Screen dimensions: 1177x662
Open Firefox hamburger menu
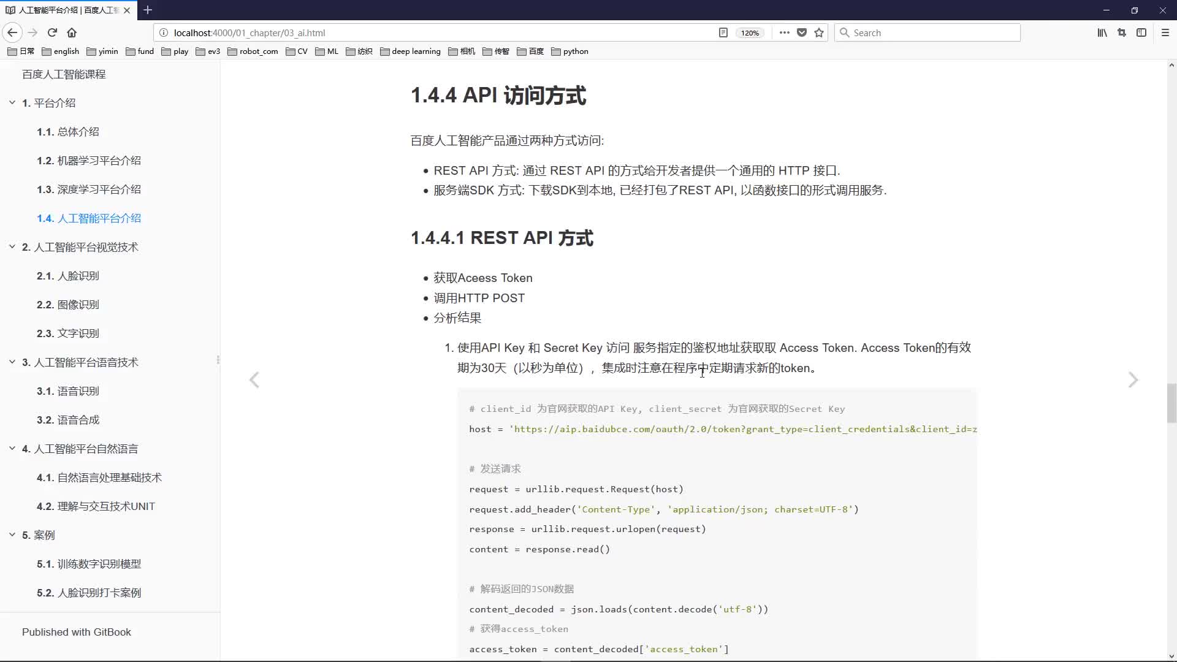tap(1165, 32)
